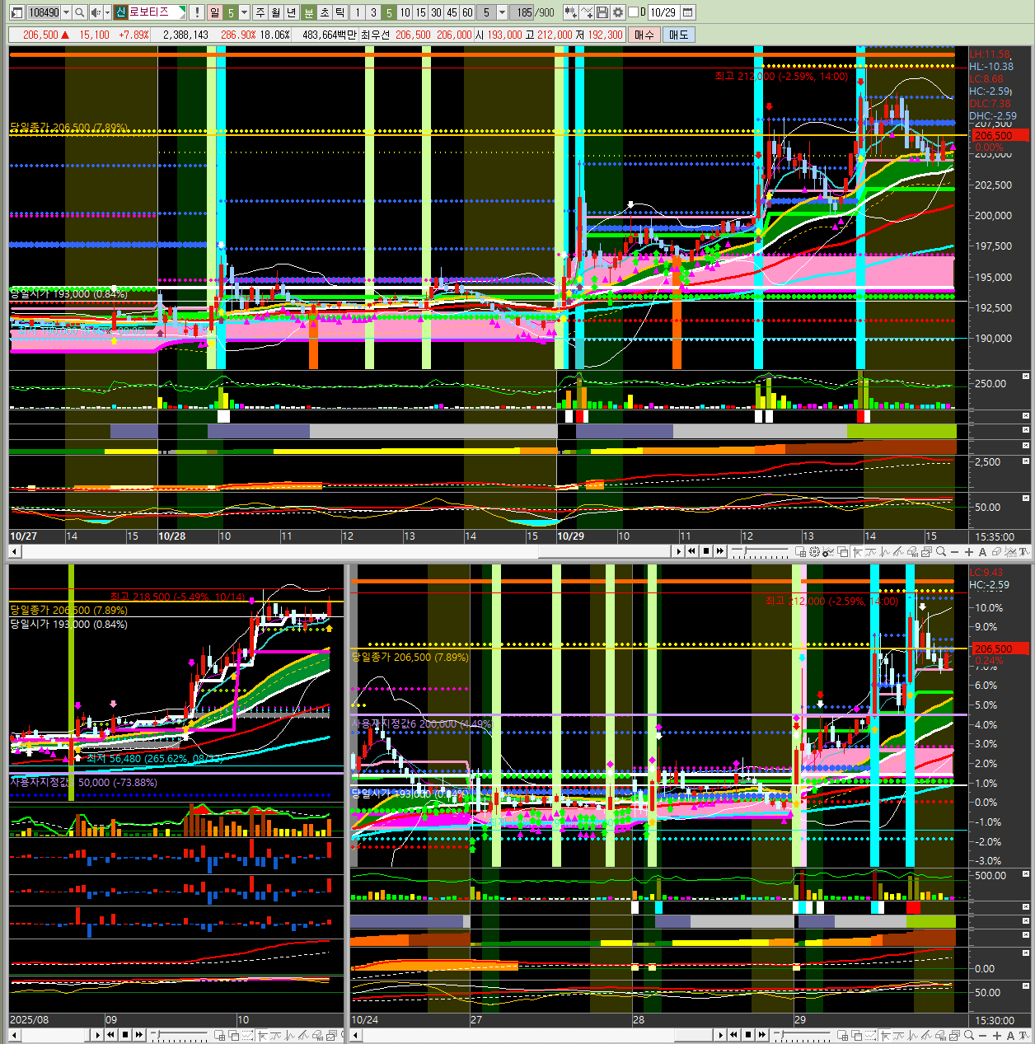Click the 108490 stock code input

tap(44, 12)
